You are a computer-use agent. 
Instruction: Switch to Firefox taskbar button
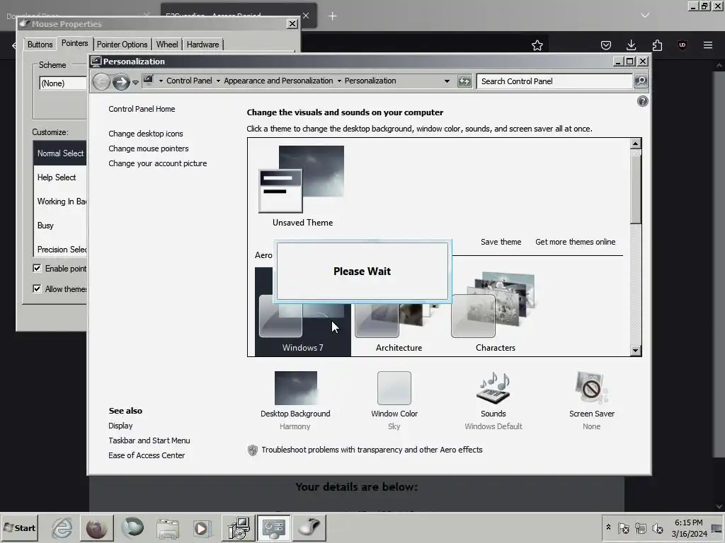(96, 527)
